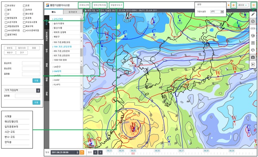Select KWRF in the model list
This screenshot has height=157, width=258.
point(57,80)
